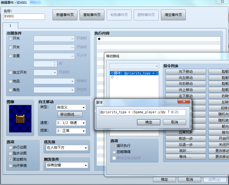Select the 脚本 @priority_type route entry

tap(134, 73)
